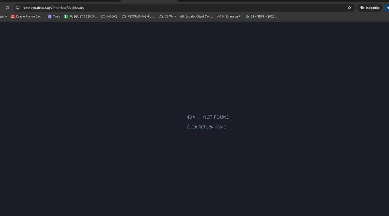This screenshot has height=216, width=389.
Task: Click the NOT FOUND text
Action: pyautogui.click(x=216, y=117)
